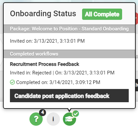Viewport: 138px width, 129px height.
Task: Click the Rejected stage label text
Action: [x=42, y=73]
